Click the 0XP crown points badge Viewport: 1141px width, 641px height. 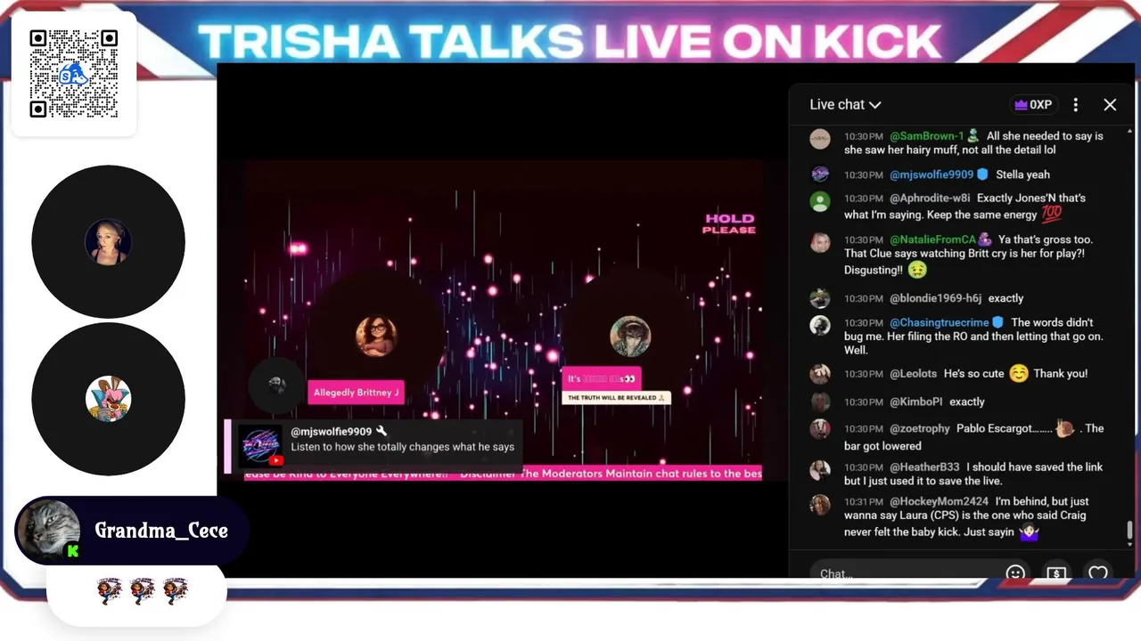(1033, 104)
